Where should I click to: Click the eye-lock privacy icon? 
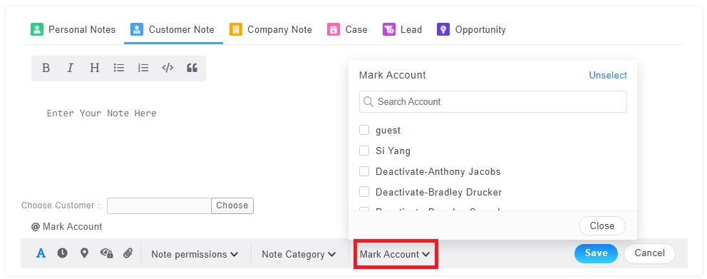pyautogui.click(x=106, y=253)
